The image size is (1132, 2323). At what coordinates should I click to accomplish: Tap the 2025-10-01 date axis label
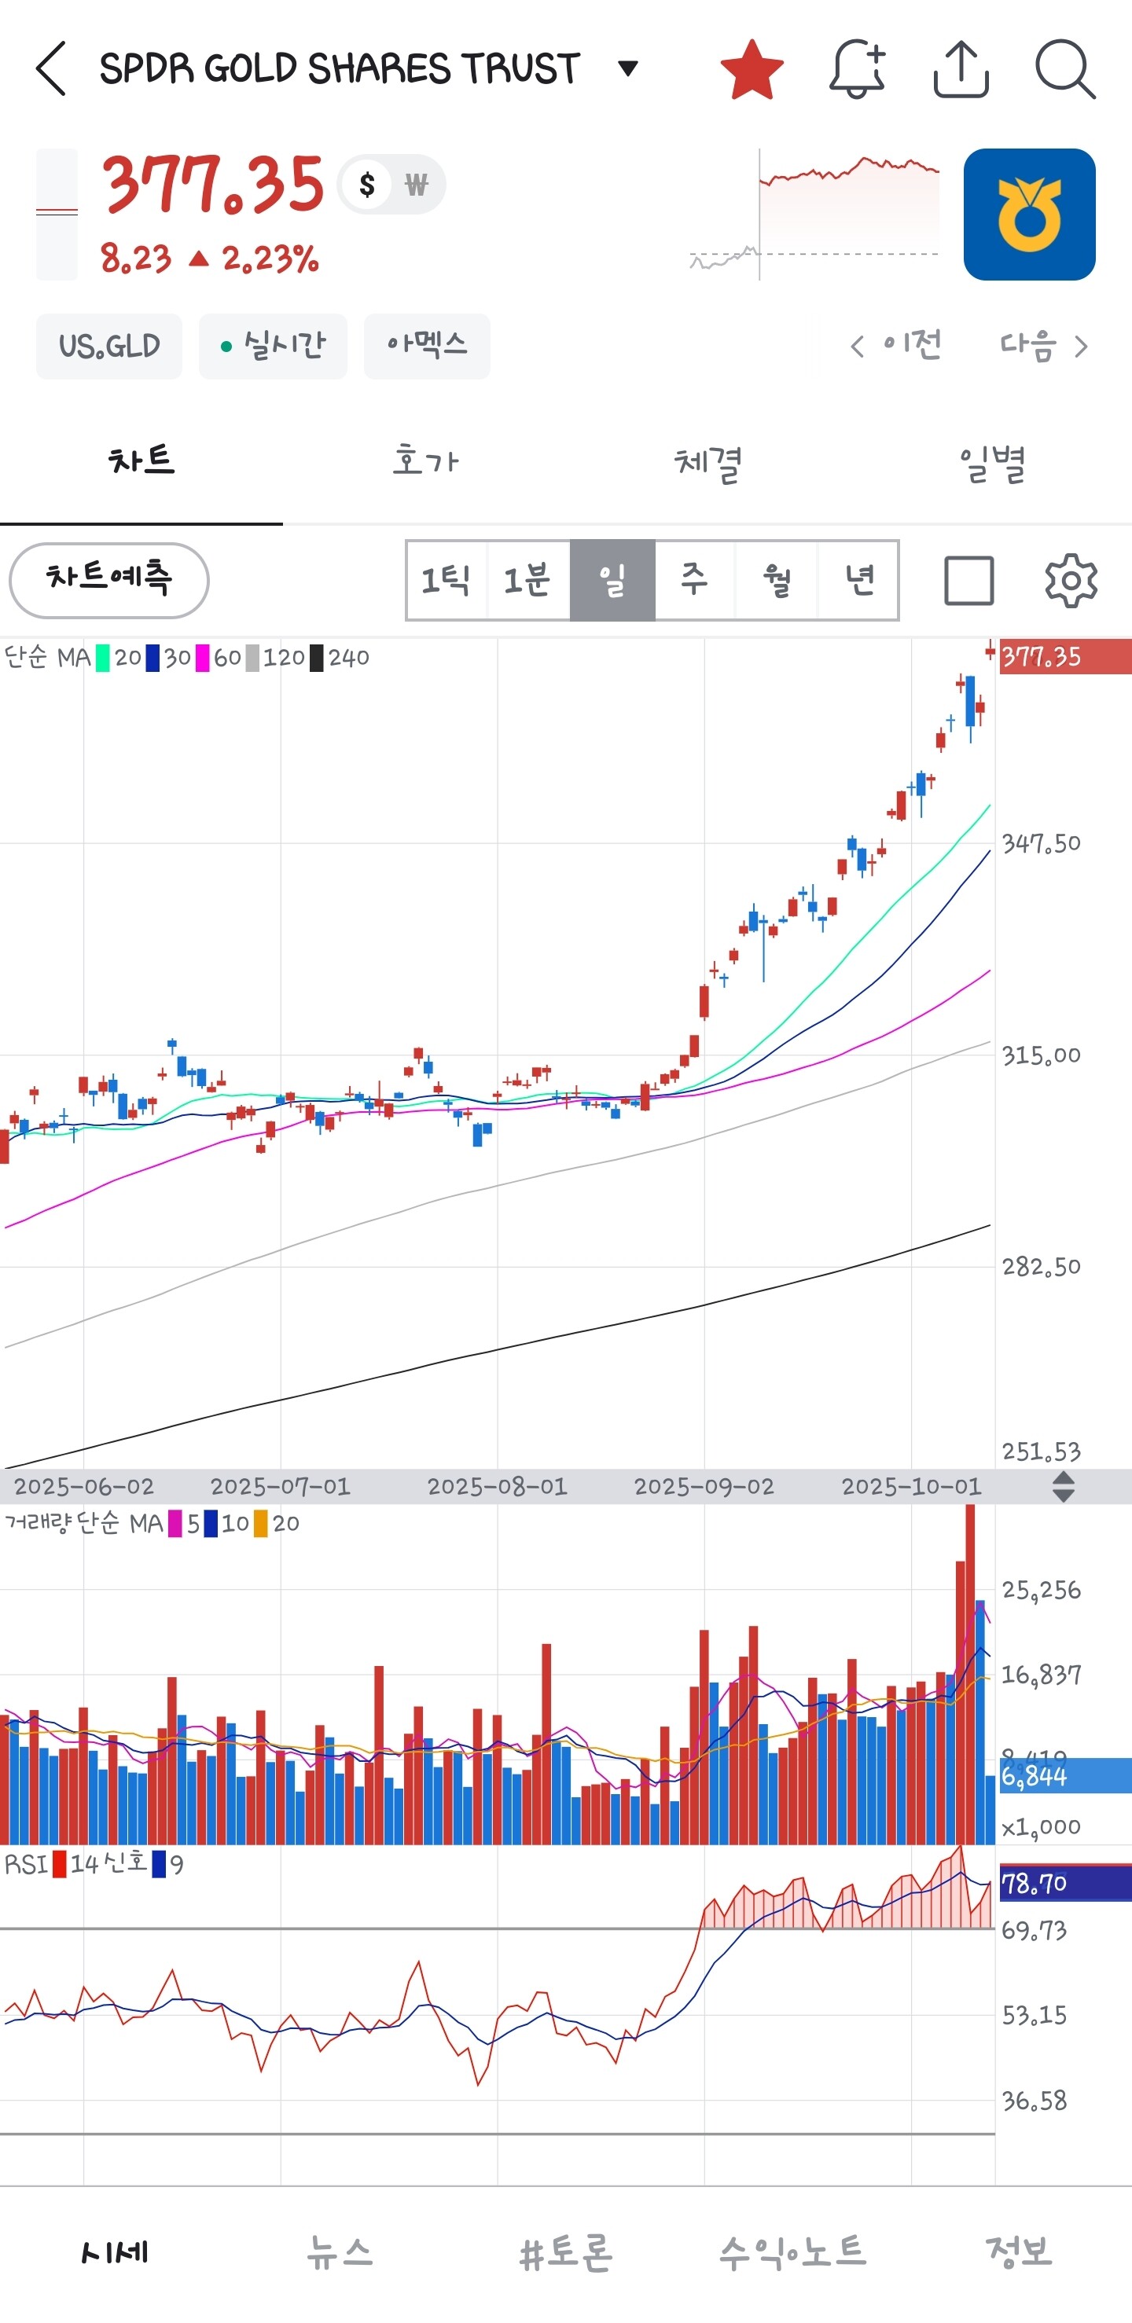coord(911,1486)
